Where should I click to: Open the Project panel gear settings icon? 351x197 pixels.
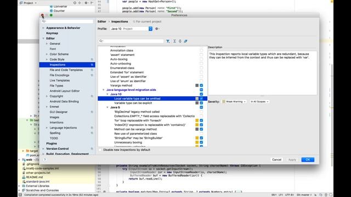point(86,3)
